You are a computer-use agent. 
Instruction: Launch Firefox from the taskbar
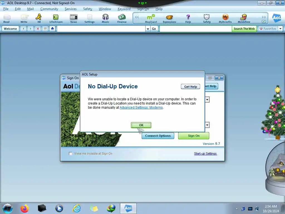click(24, 208)
